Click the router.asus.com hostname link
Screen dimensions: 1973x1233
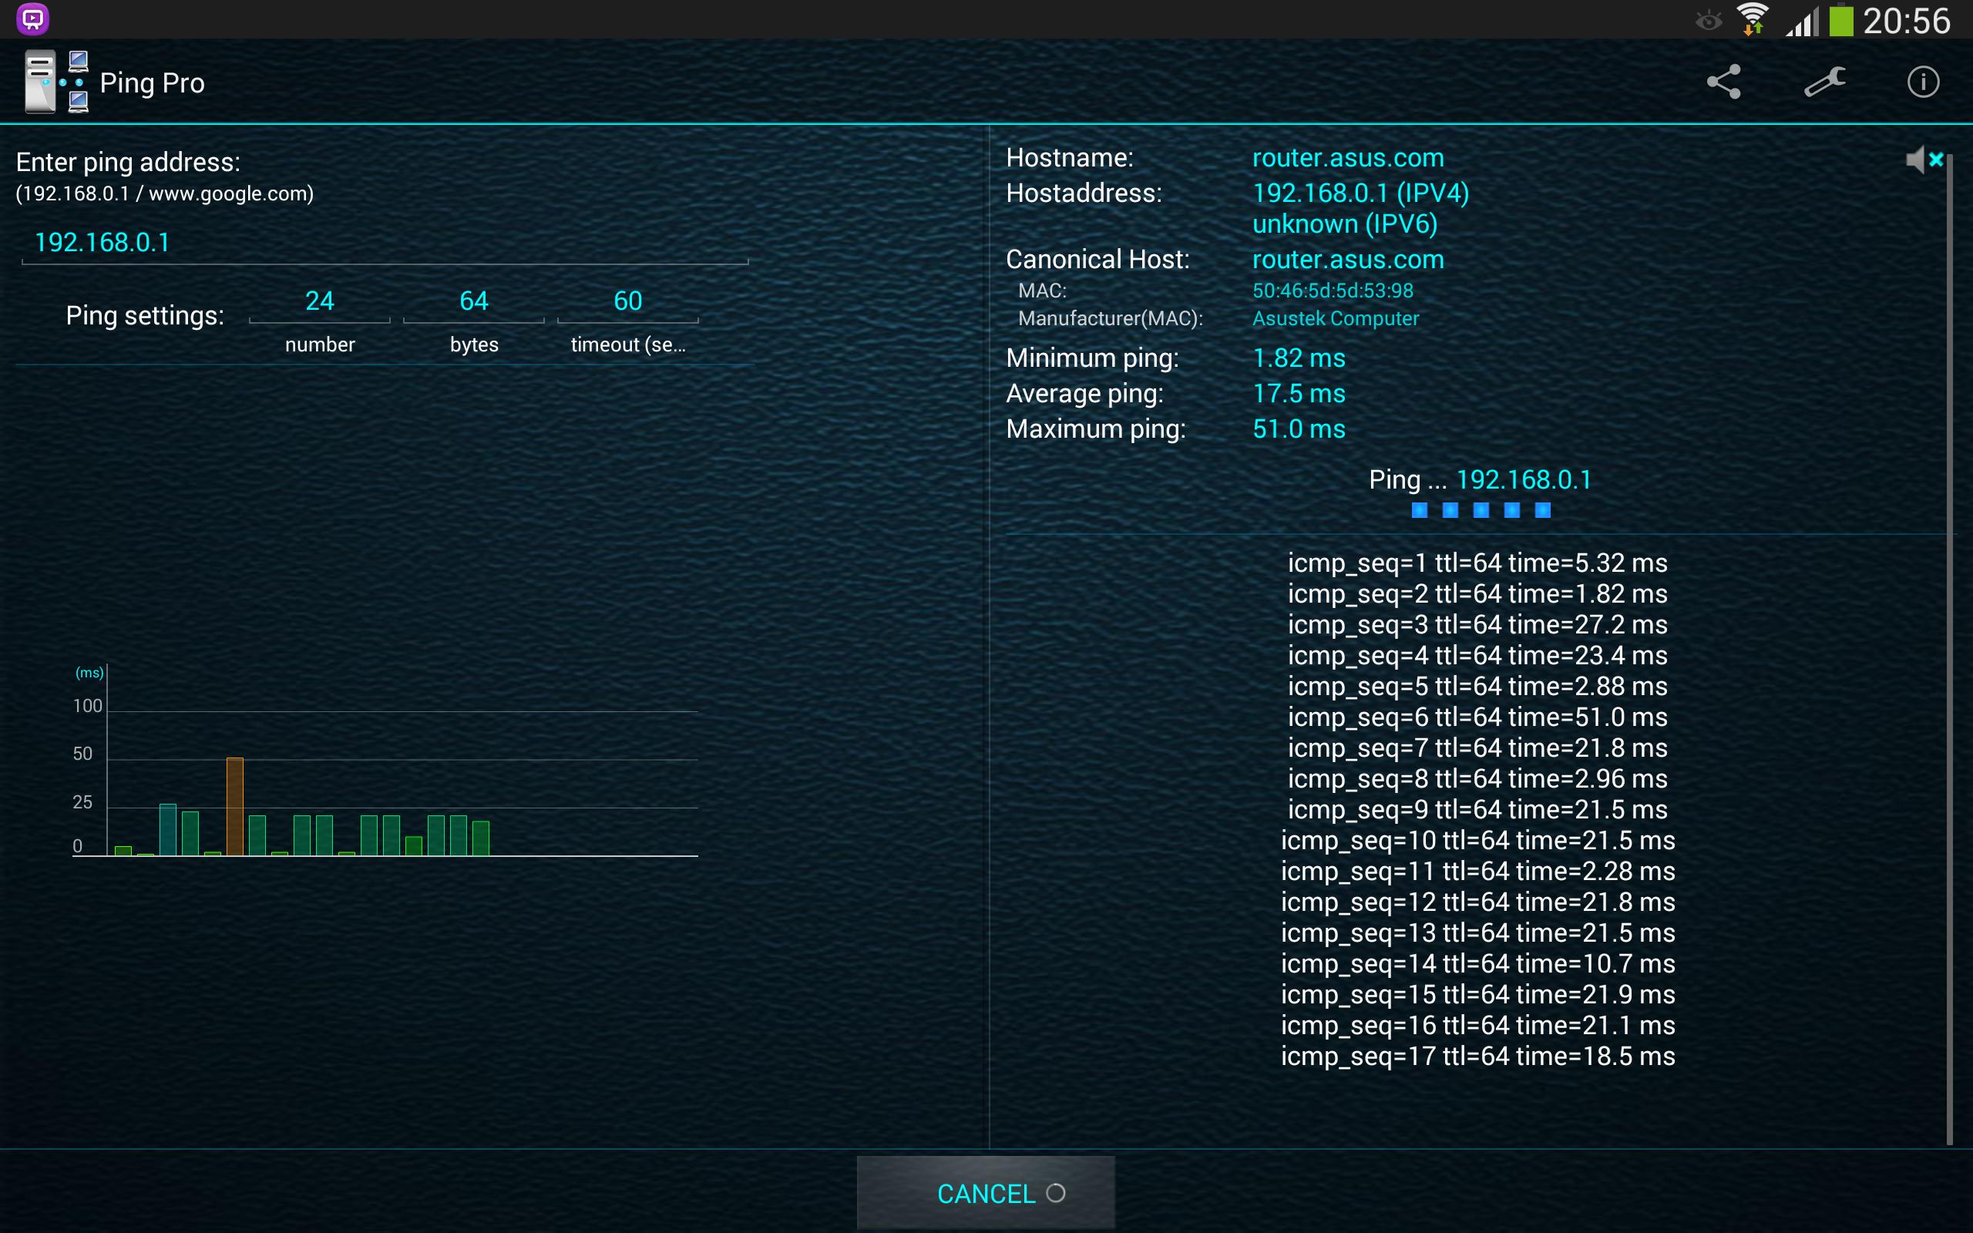tap(1346, 158)
